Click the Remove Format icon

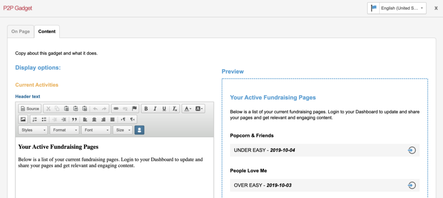click(175, 109)
